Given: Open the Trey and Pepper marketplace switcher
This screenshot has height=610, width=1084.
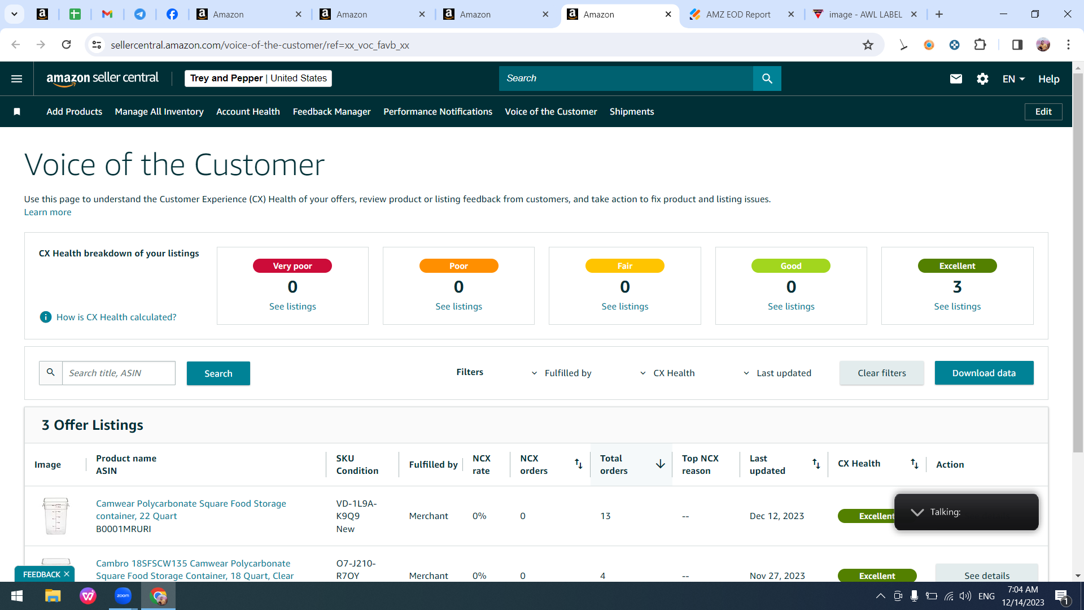Looking at the screenshot, I should point(258,79).
